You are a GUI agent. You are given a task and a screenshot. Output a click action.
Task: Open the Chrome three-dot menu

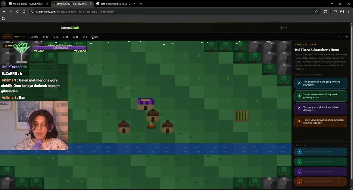349,12
